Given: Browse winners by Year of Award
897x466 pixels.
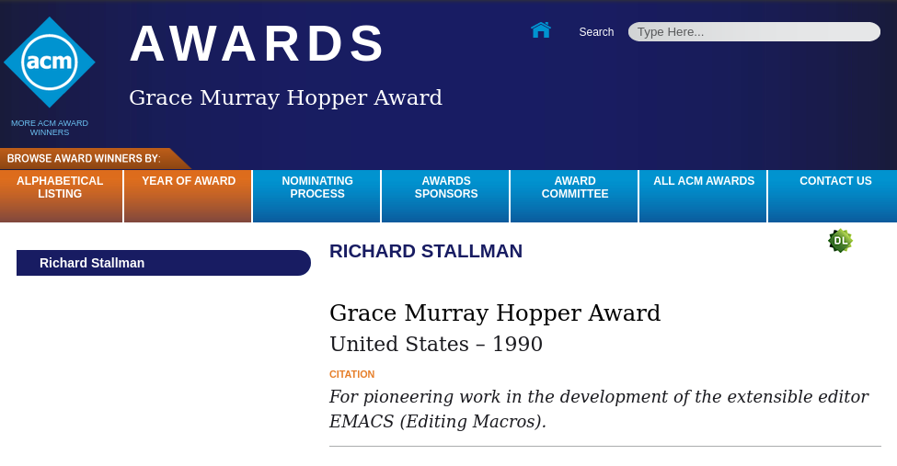Looking at the screenshot, I should [189, 182].
